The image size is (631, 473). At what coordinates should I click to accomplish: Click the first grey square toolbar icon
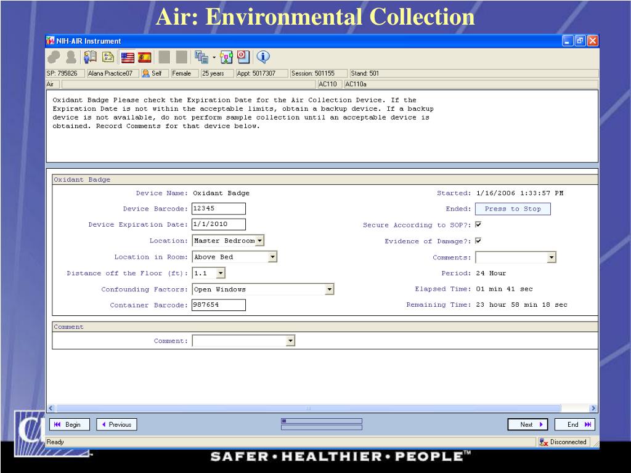click(x=164, y=57)
